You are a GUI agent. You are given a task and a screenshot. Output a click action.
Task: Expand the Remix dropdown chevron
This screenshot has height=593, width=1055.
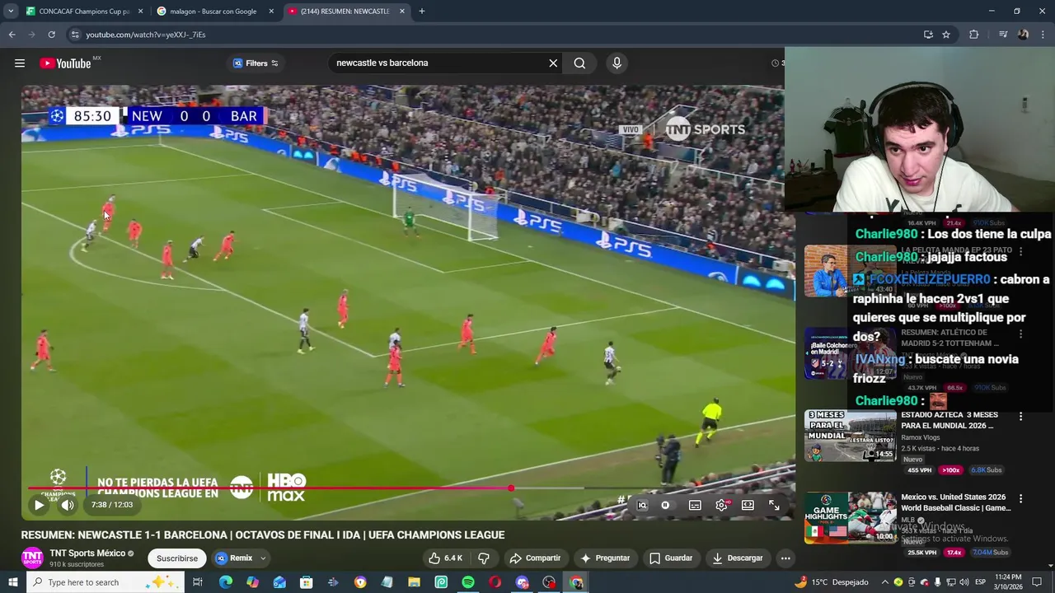pos(263,558)
